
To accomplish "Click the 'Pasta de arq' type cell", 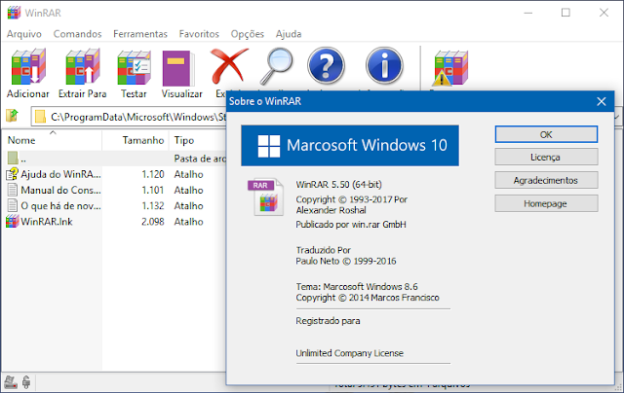I will point(200,159).
